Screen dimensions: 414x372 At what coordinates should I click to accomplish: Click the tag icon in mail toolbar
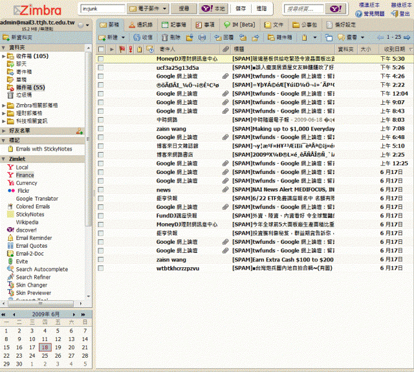pyautogui.click(x=305, y=38)
